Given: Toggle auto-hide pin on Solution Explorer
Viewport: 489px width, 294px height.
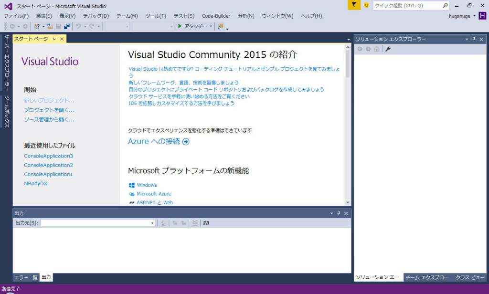Looking at the screenshot, I should point(474,39).
